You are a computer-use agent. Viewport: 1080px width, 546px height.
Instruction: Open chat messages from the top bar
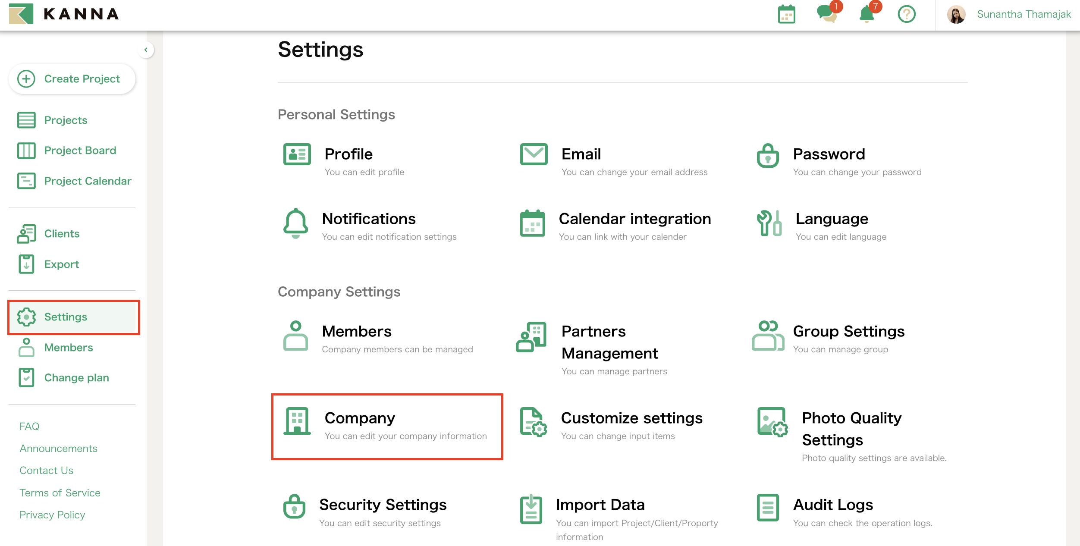click(x=827, y=15)
